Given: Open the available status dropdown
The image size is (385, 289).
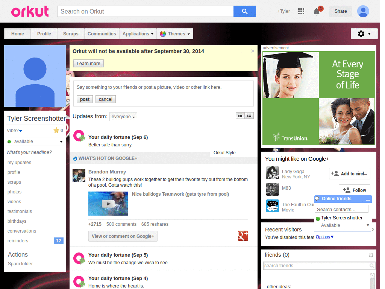Looking at the screenshot, I should [61, 141].
